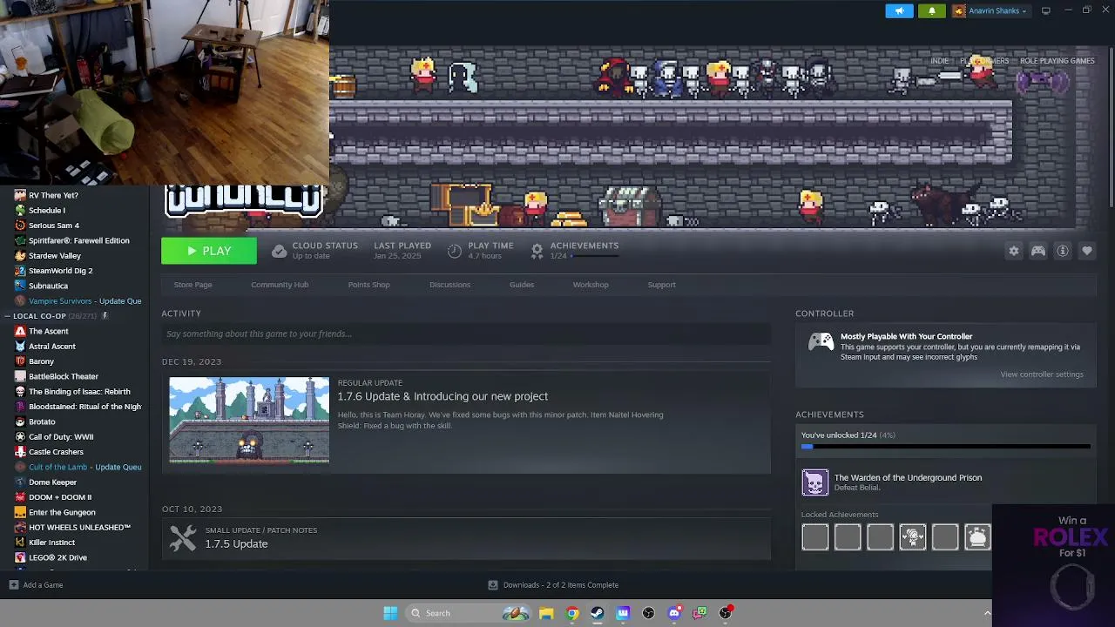Click the Stardew Valley game icon in the library
Image resolution: width=1115 pixels, height=627 pixels.
pyautogui.click(x=20, y=256)
